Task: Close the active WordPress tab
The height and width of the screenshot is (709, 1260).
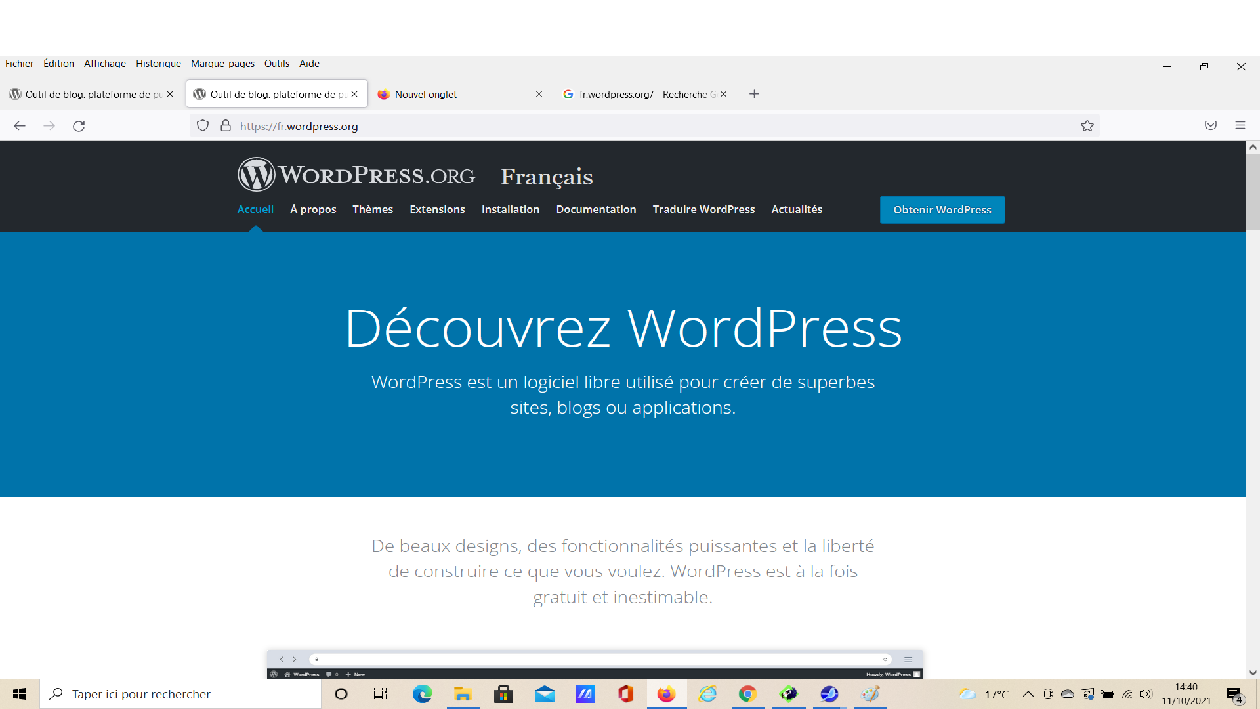Action: (x=354, y=94)
